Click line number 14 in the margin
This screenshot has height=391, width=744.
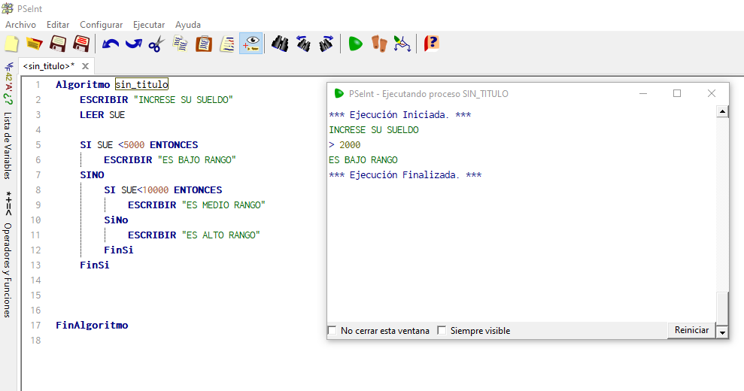(x=35, y=280)
